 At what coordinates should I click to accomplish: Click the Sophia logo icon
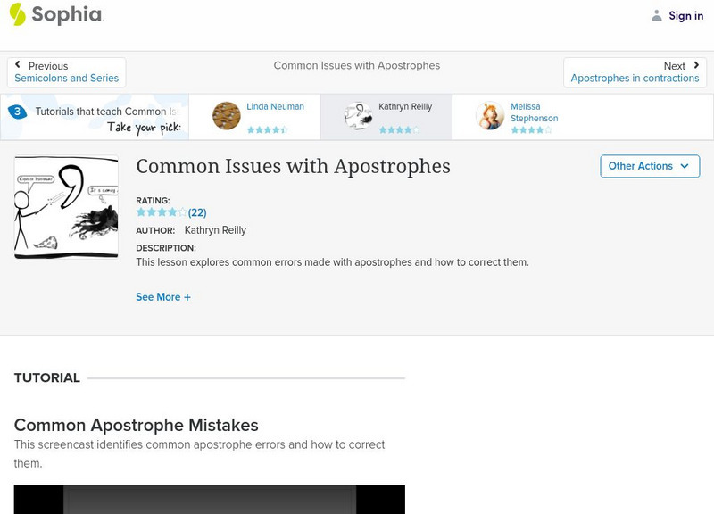[18, 14]
